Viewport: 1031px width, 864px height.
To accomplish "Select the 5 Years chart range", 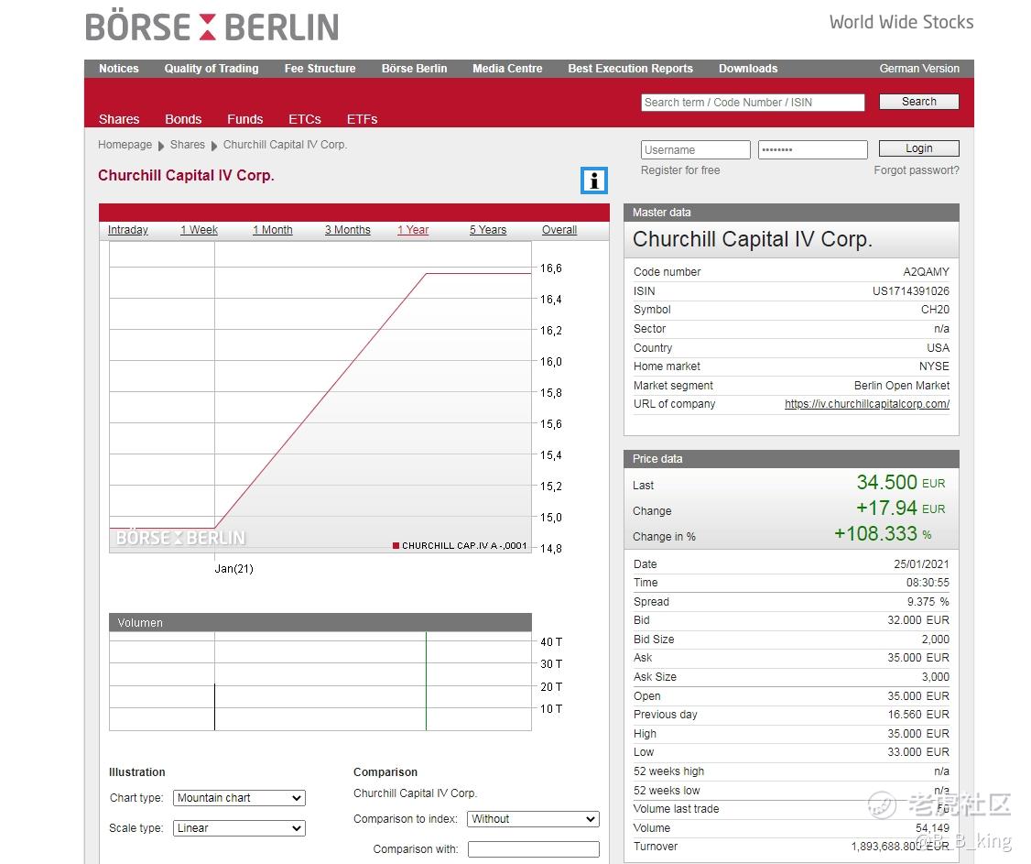I will point(488,230).
